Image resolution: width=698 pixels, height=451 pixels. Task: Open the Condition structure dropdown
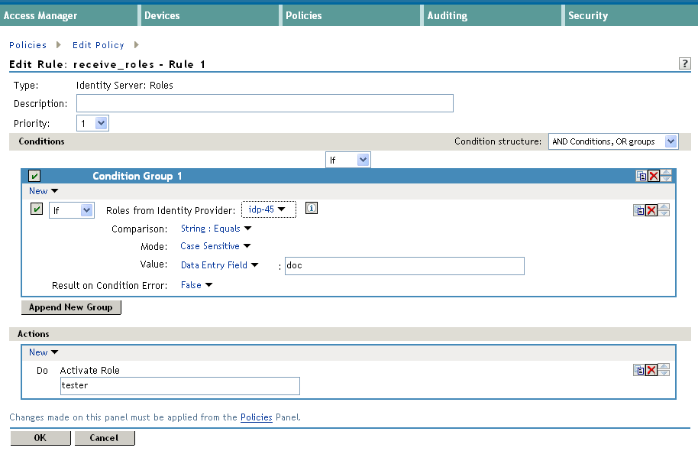612,141
